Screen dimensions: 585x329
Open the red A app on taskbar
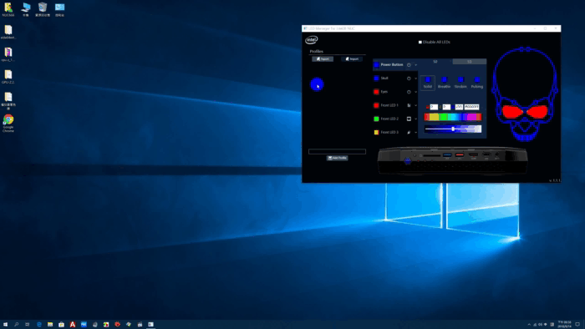(x=73, y=325)
